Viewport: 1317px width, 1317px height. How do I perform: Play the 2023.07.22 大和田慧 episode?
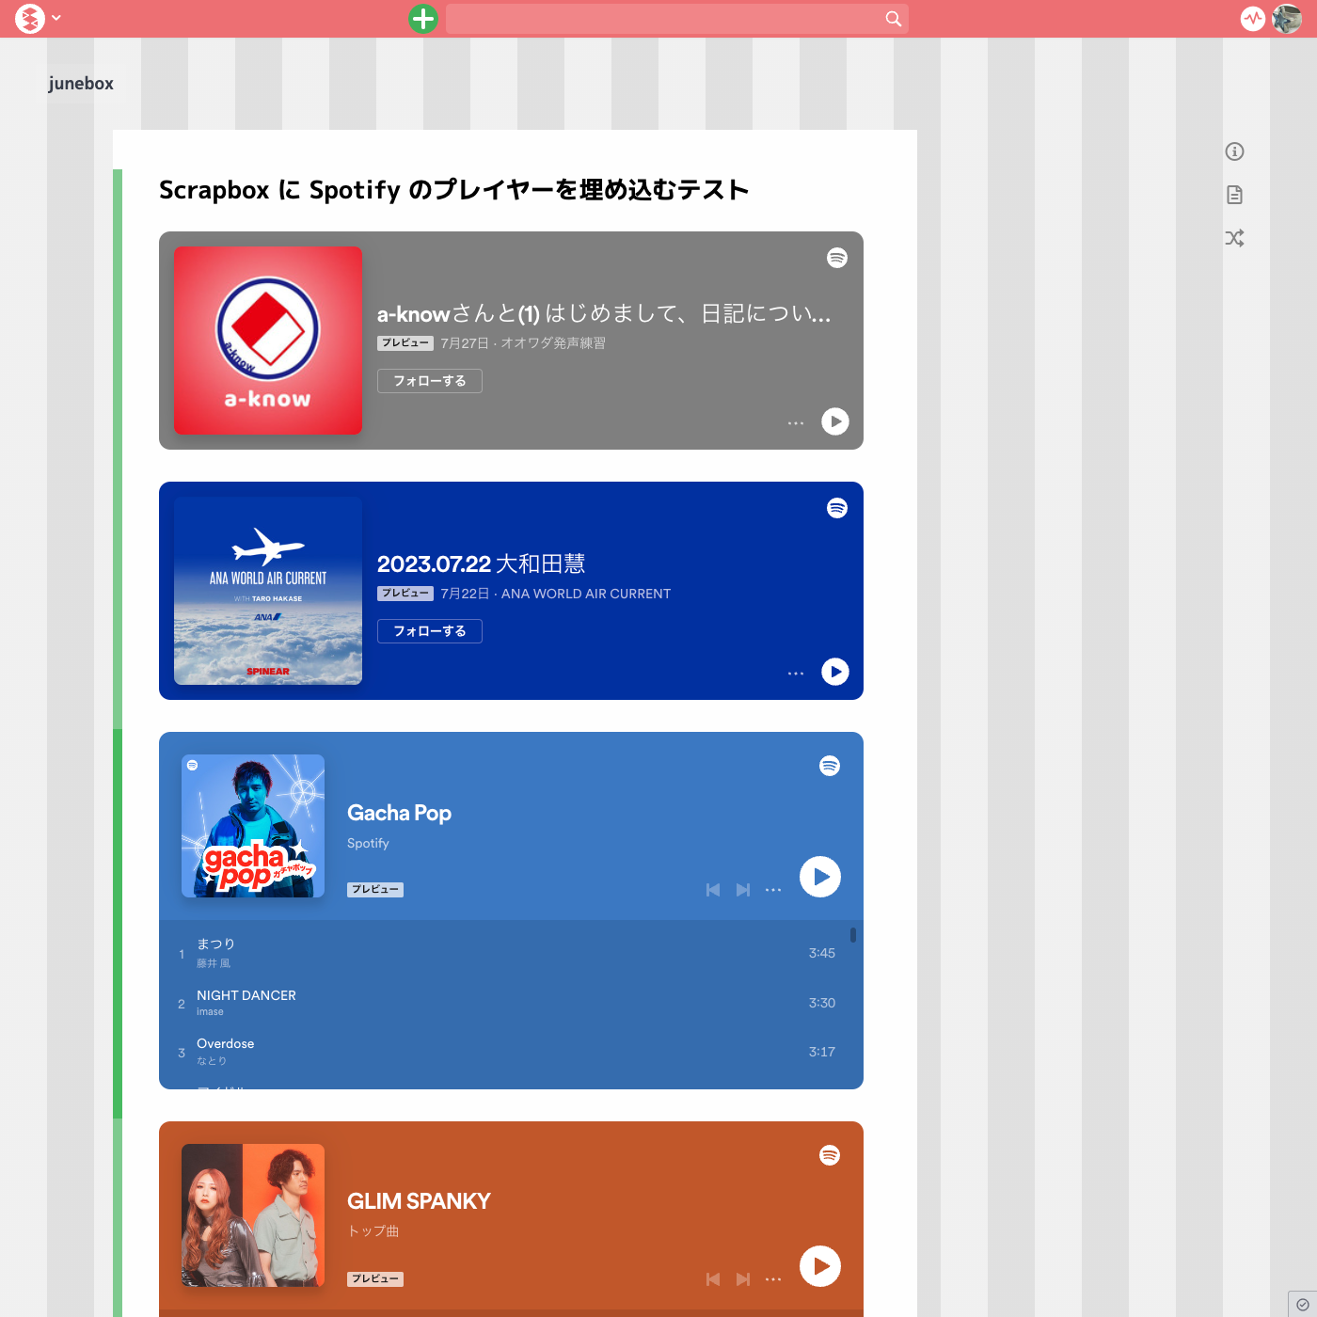835,672
